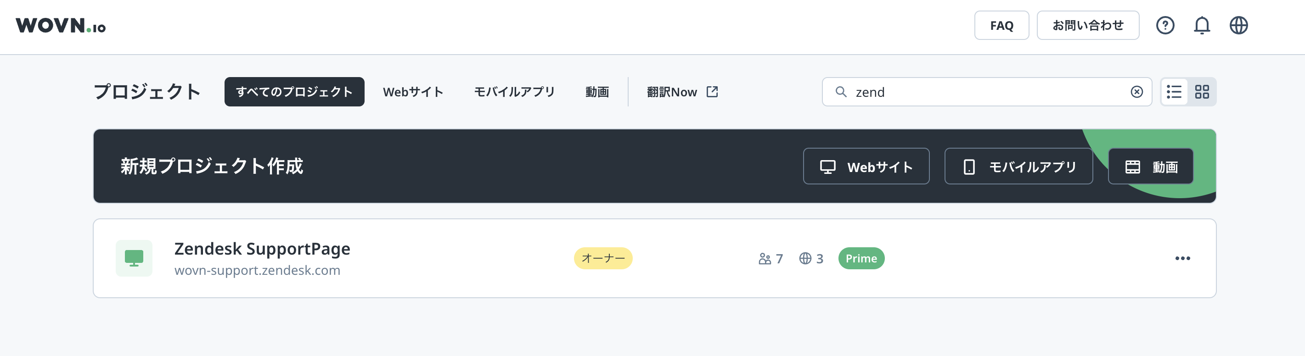
Task: Filter projects by Webサイト tab
Action: point(413,92)
